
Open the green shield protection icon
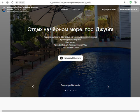pos(131,3)
